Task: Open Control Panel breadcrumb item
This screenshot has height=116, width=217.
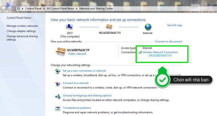Action: (33, 9)
